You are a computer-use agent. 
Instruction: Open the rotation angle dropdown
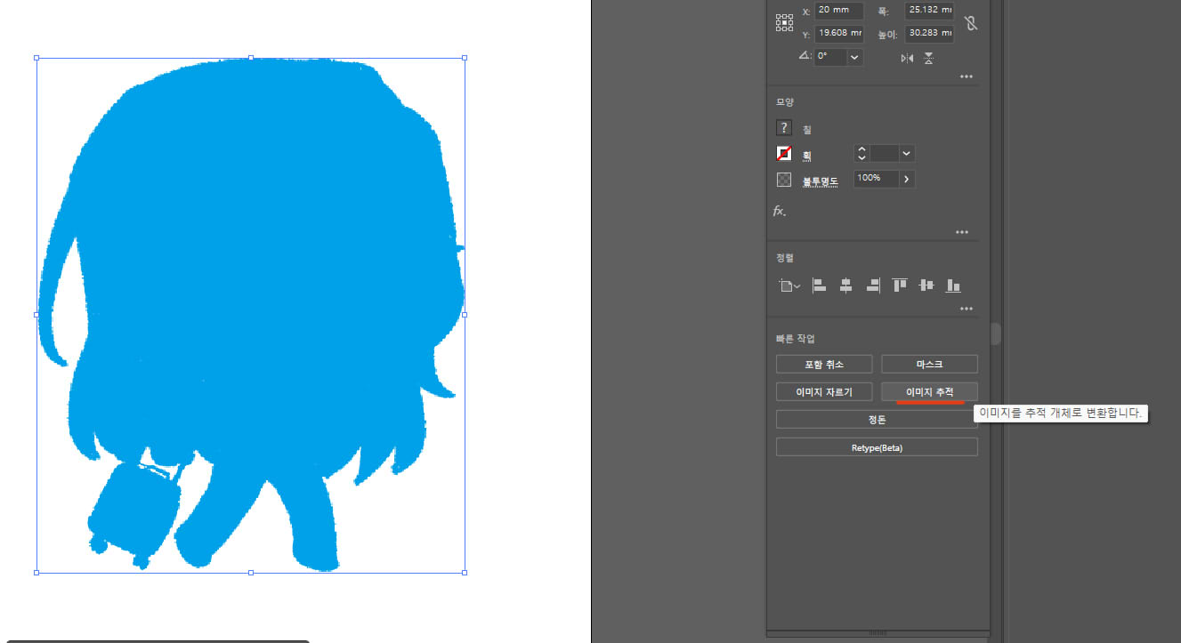click(x=854, y=56)
